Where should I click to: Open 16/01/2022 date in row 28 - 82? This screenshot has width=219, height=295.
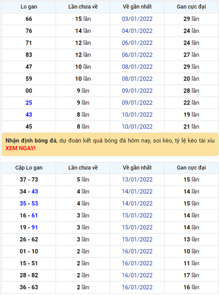137,275
